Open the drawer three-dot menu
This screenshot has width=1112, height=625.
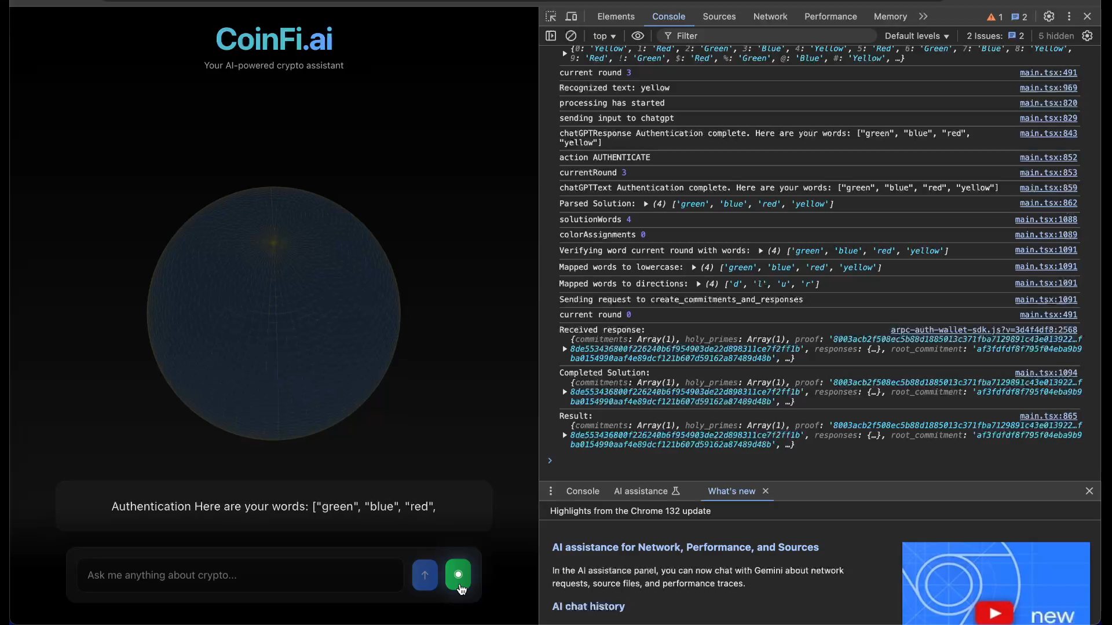[551, 491]
